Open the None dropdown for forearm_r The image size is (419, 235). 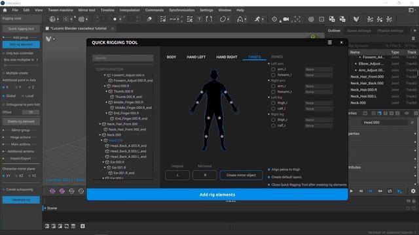[x=319, y=92]
